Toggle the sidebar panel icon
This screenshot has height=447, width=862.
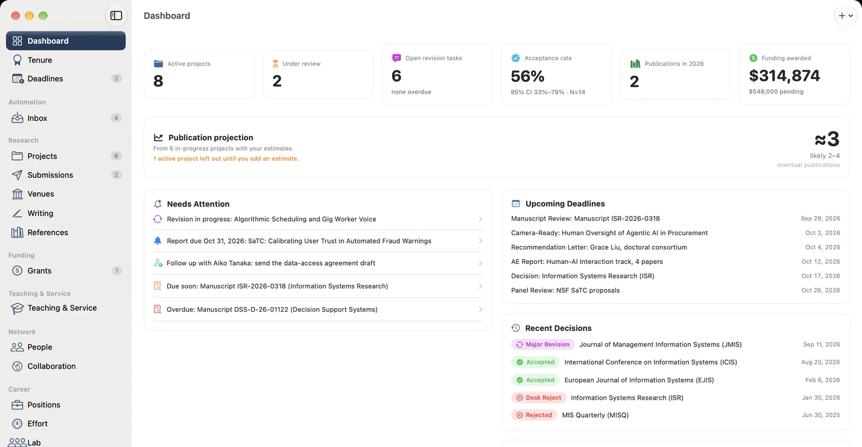(x=116, y=16)
